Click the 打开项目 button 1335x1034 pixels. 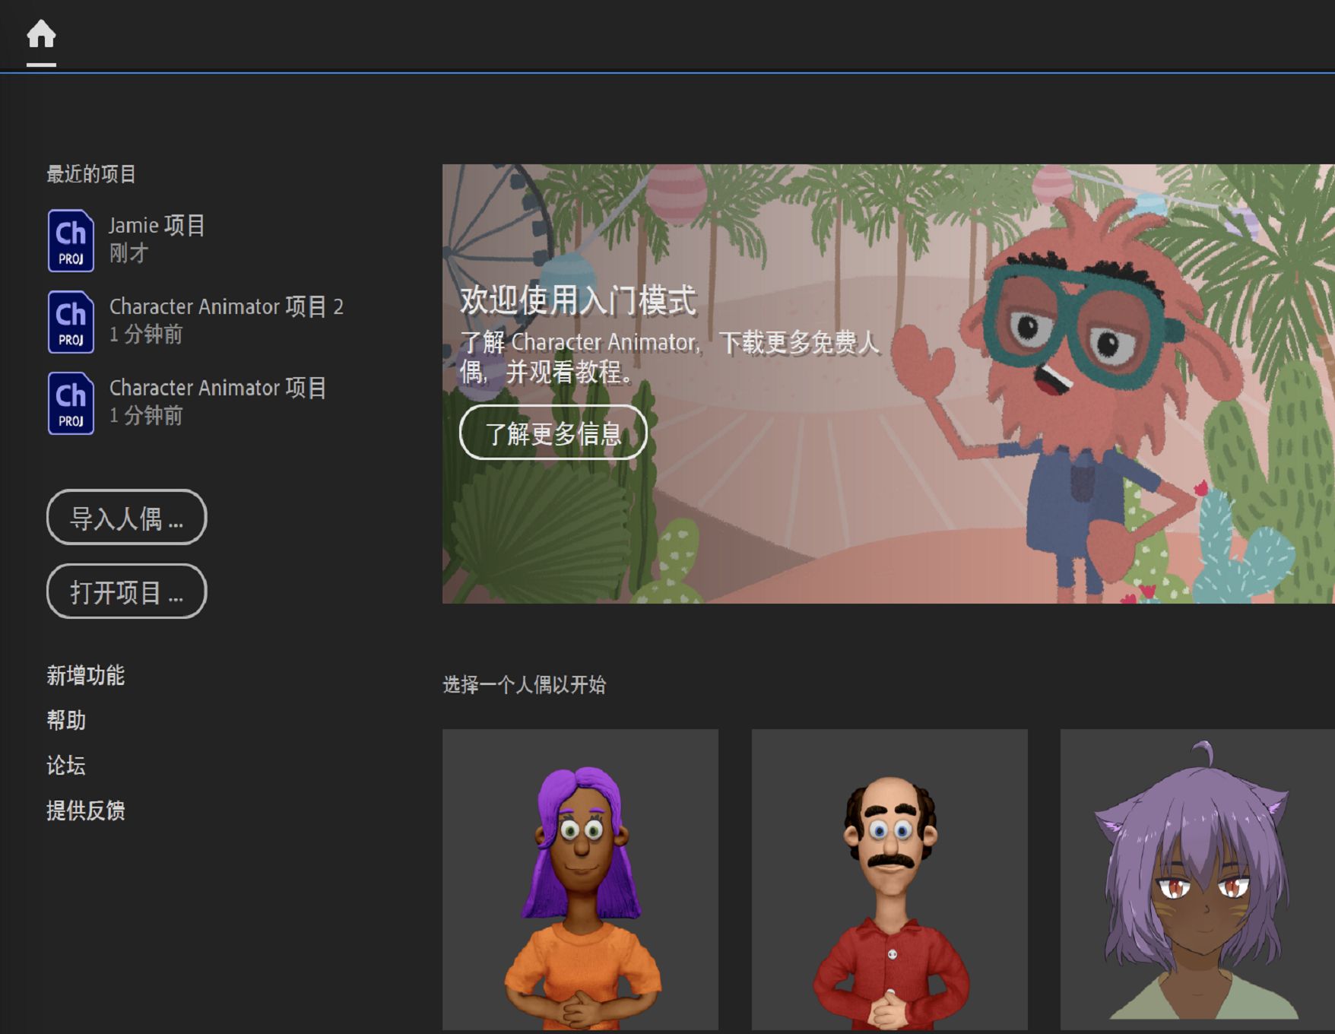(127, 592)
